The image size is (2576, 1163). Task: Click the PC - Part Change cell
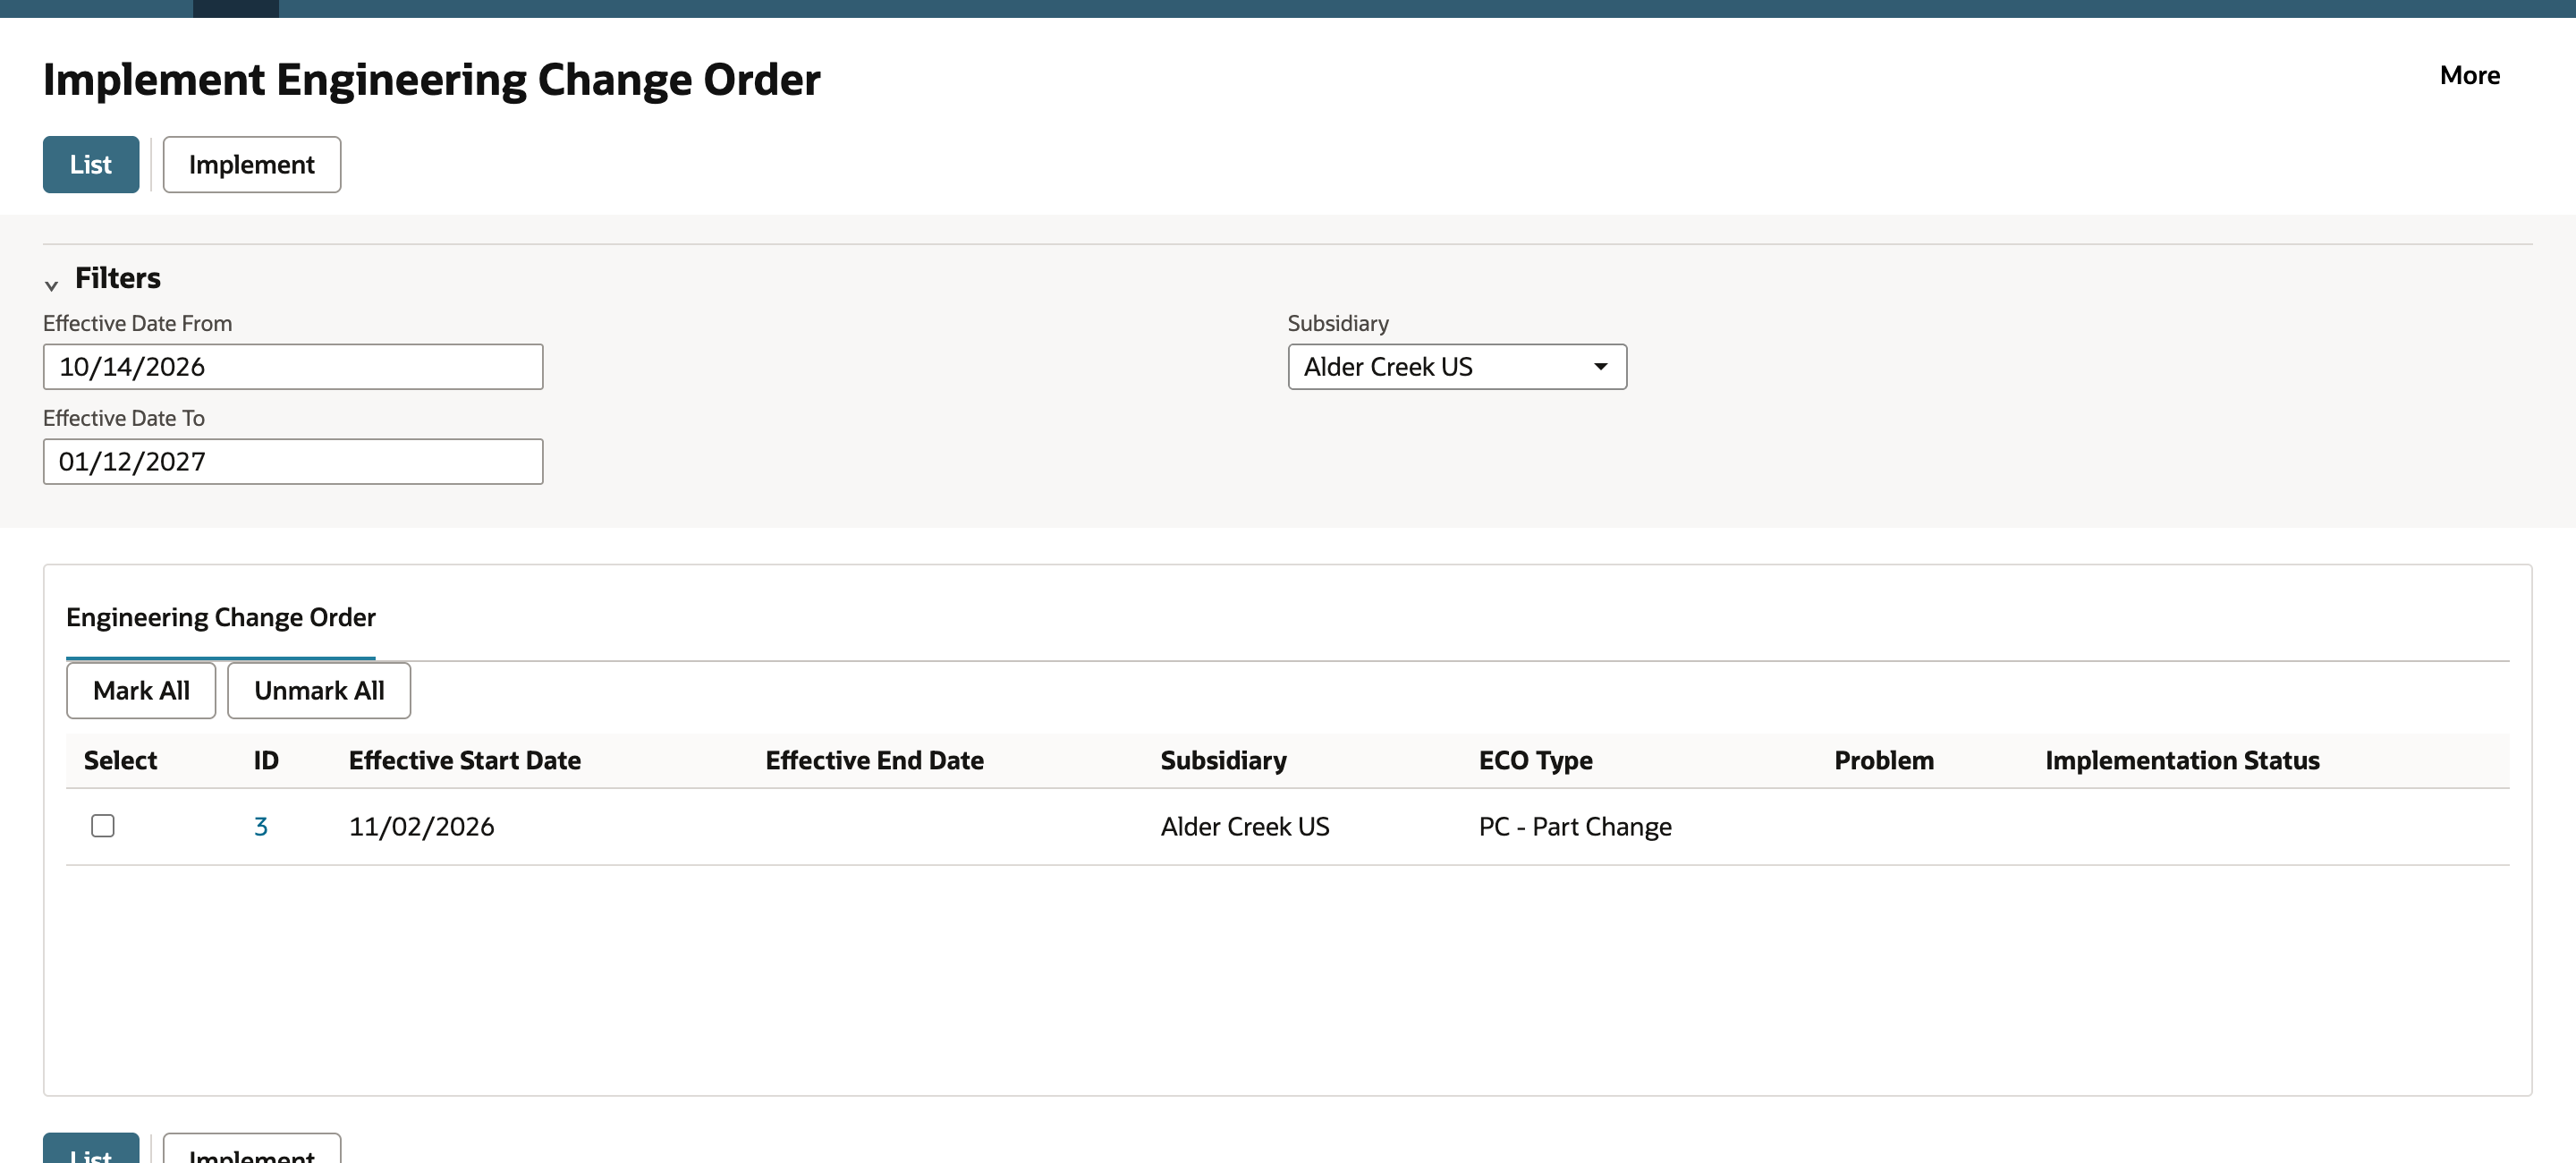[x=1575, y=827]
